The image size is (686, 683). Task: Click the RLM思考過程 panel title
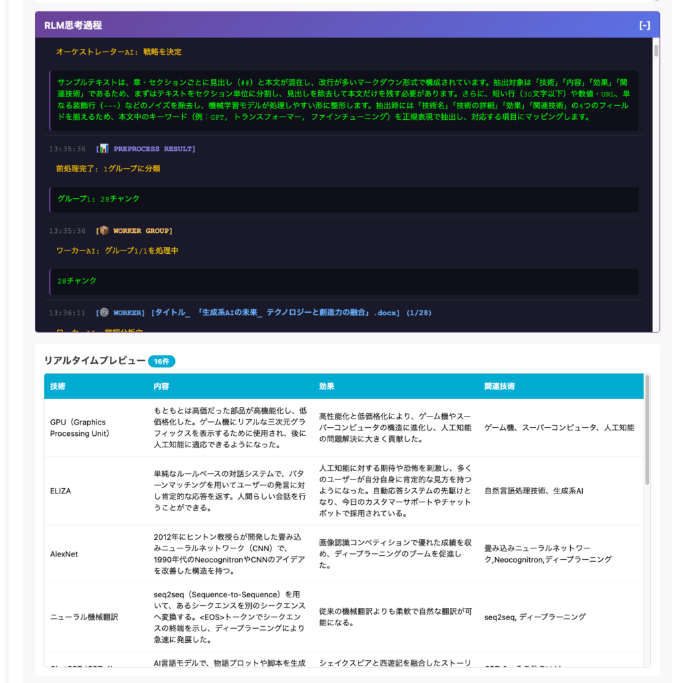point(73,25)
